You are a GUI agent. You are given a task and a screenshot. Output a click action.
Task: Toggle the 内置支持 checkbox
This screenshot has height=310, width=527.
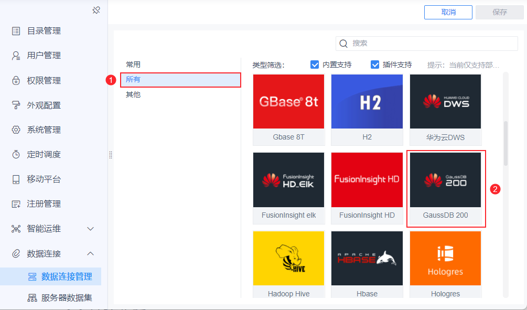315,65
